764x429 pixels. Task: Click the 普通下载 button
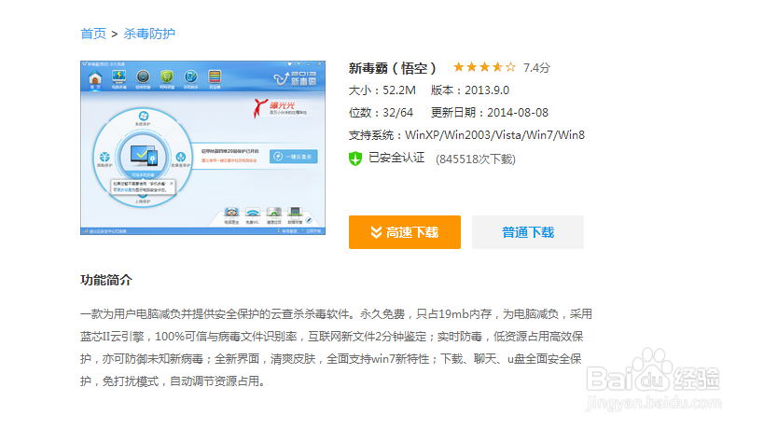[x=528, y=232]
